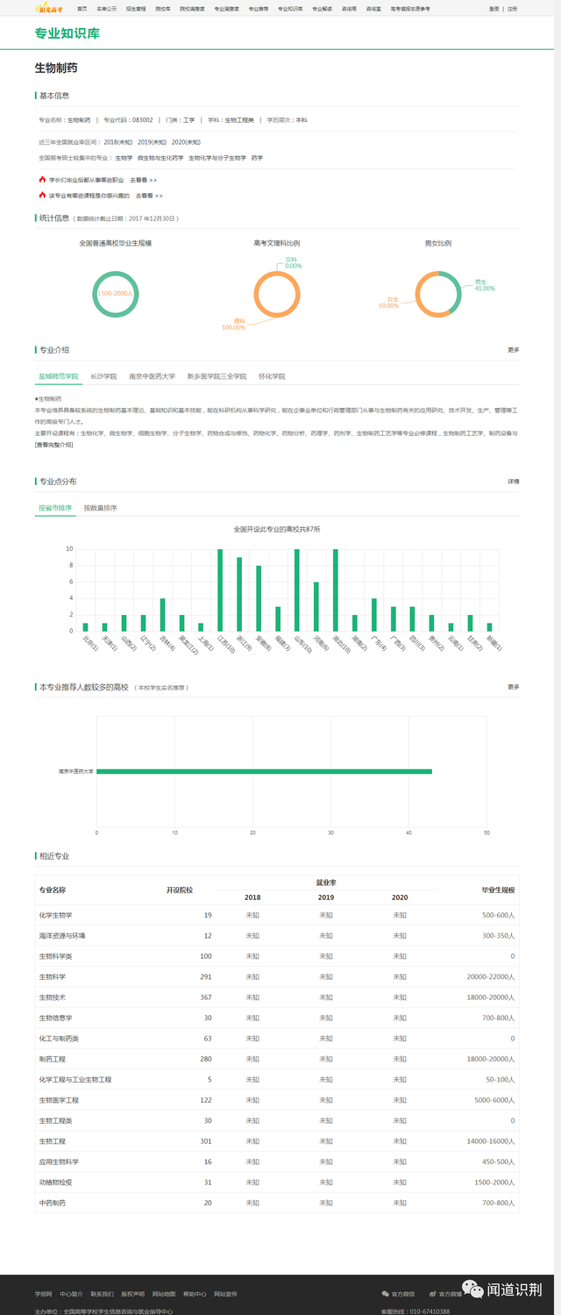Click the 联系我们 footer link
The image size is (561, 1315).
click(102, 1294)
